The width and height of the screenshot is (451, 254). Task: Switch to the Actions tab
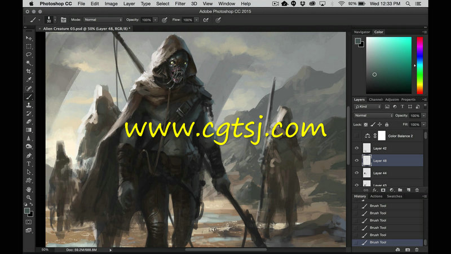click(x=376, y=196)
